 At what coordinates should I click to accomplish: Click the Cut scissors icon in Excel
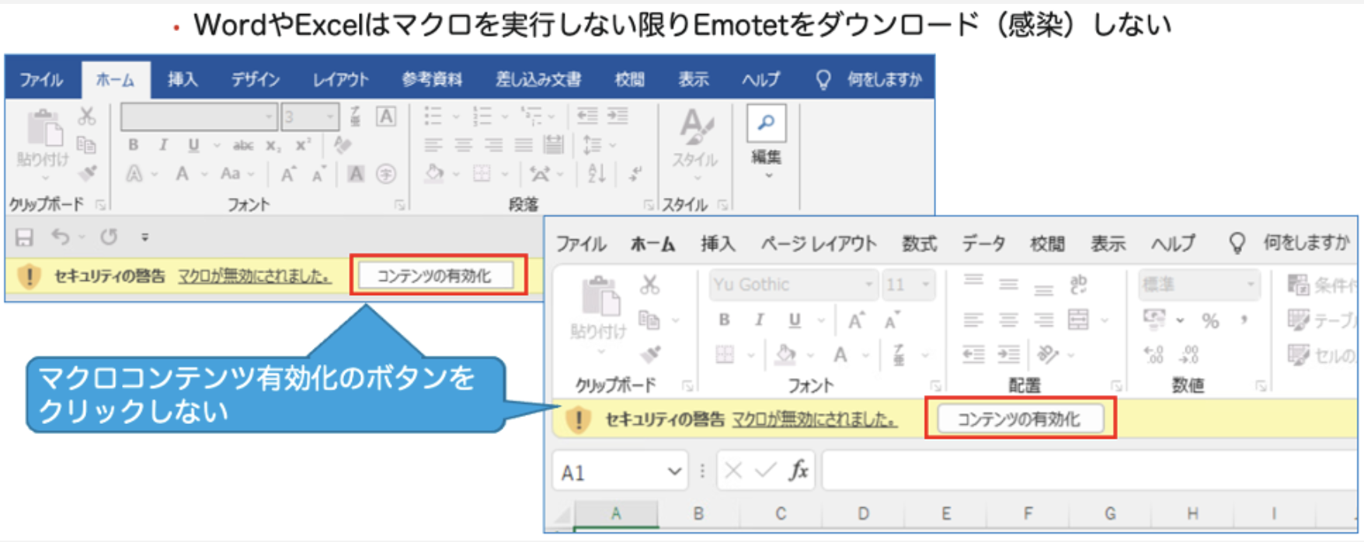(649, 284)
